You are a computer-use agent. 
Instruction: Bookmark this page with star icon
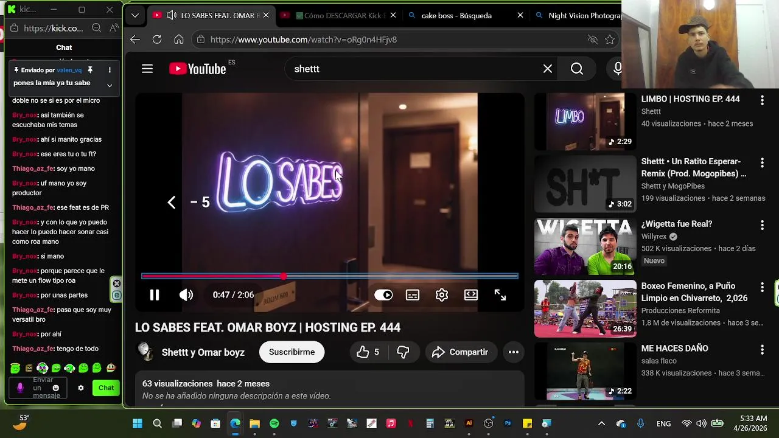(610, 40)
